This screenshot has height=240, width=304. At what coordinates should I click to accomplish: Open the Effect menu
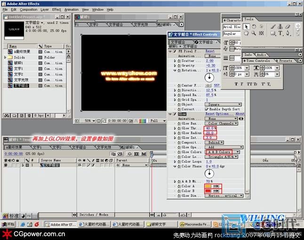[56, 10]
